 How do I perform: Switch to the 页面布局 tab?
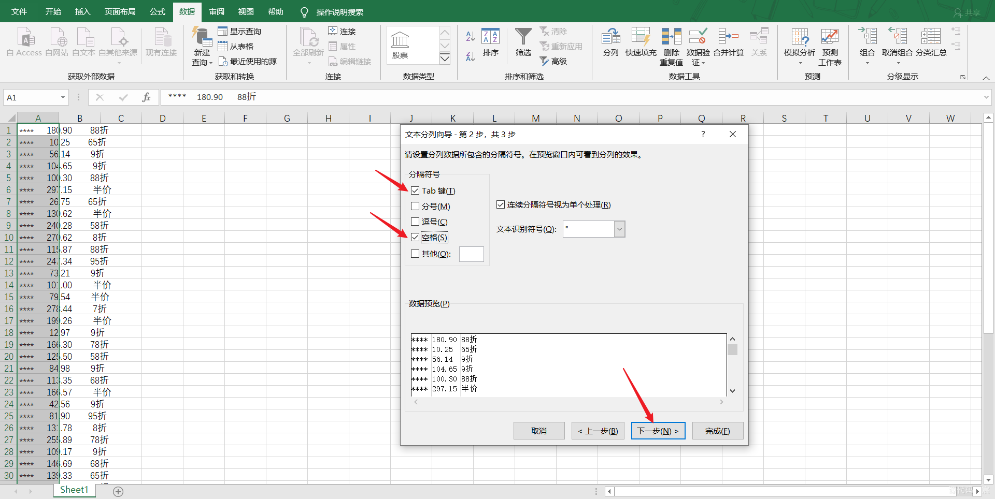click(120, 11)
